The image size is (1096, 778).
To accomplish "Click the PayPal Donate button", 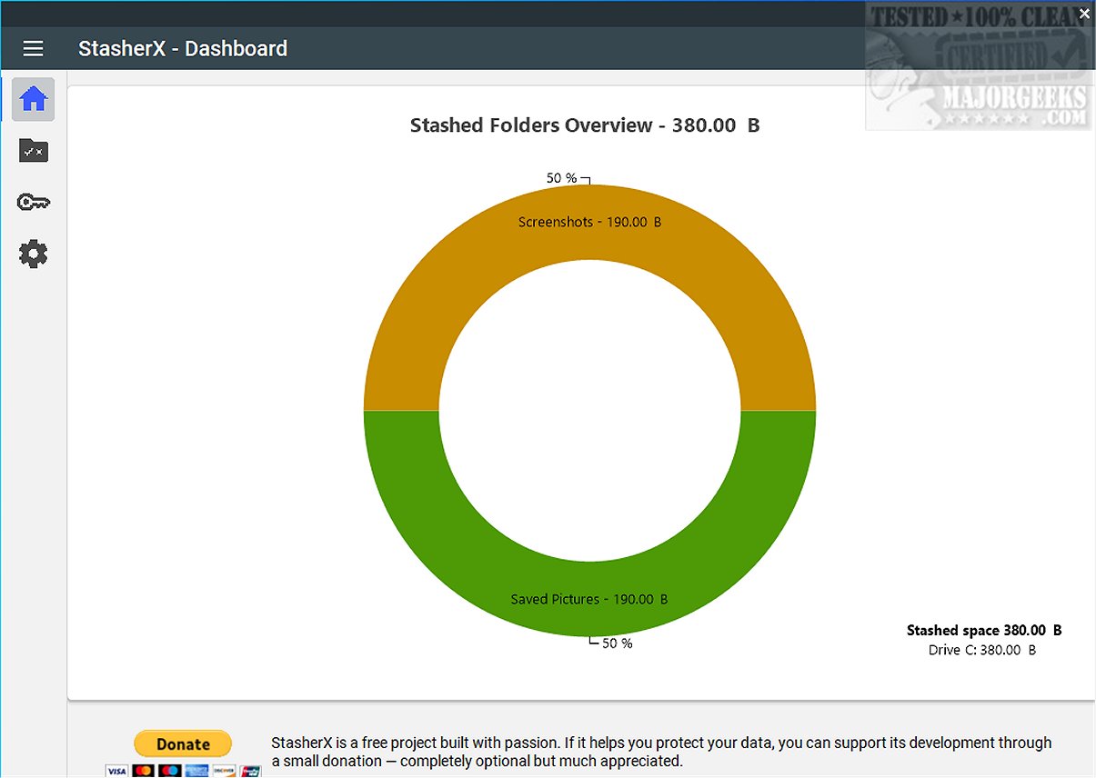I will [x=183, y=743].
